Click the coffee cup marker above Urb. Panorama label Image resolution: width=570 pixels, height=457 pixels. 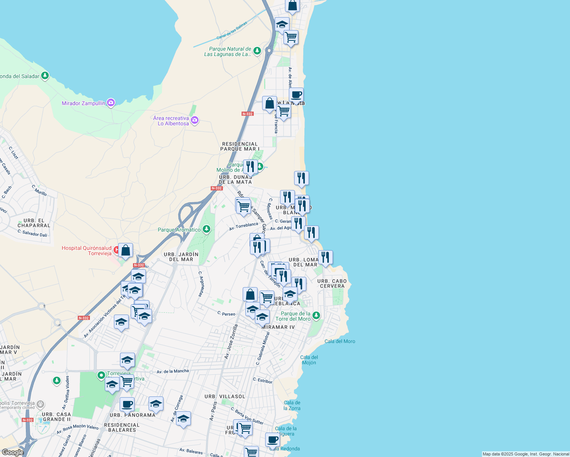(126, 404)
